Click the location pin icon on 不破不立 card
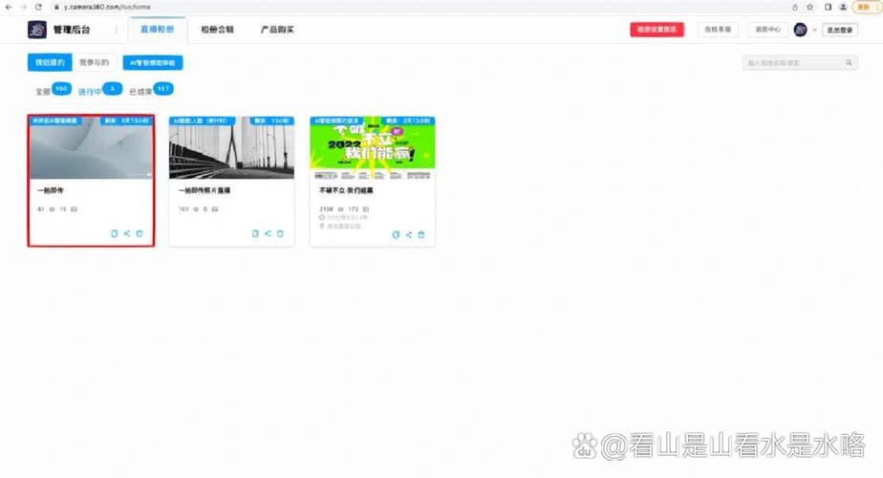883x478 pixels. click(322, 226)
